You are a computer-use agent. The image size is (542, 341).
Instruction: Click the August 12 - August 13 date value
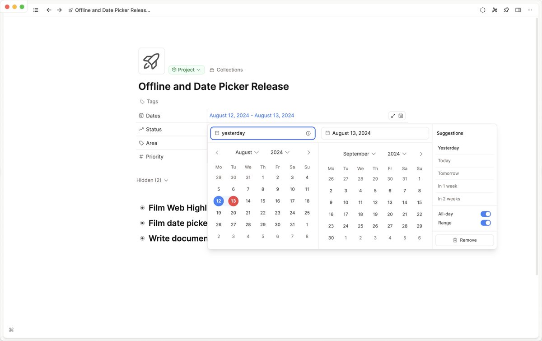coord(252,116)
